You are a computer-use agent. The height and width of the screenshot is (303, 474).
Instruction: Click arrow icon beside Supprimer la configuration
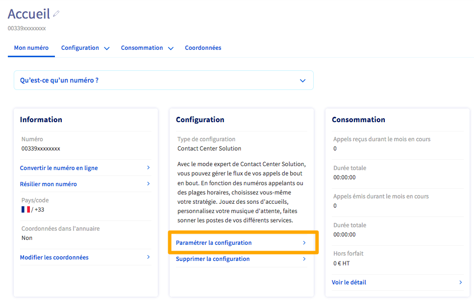pyautogui.click(x=304, y=259)
